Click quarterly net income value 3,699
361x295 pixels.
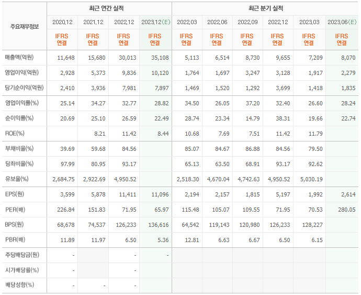coord(283,88)
